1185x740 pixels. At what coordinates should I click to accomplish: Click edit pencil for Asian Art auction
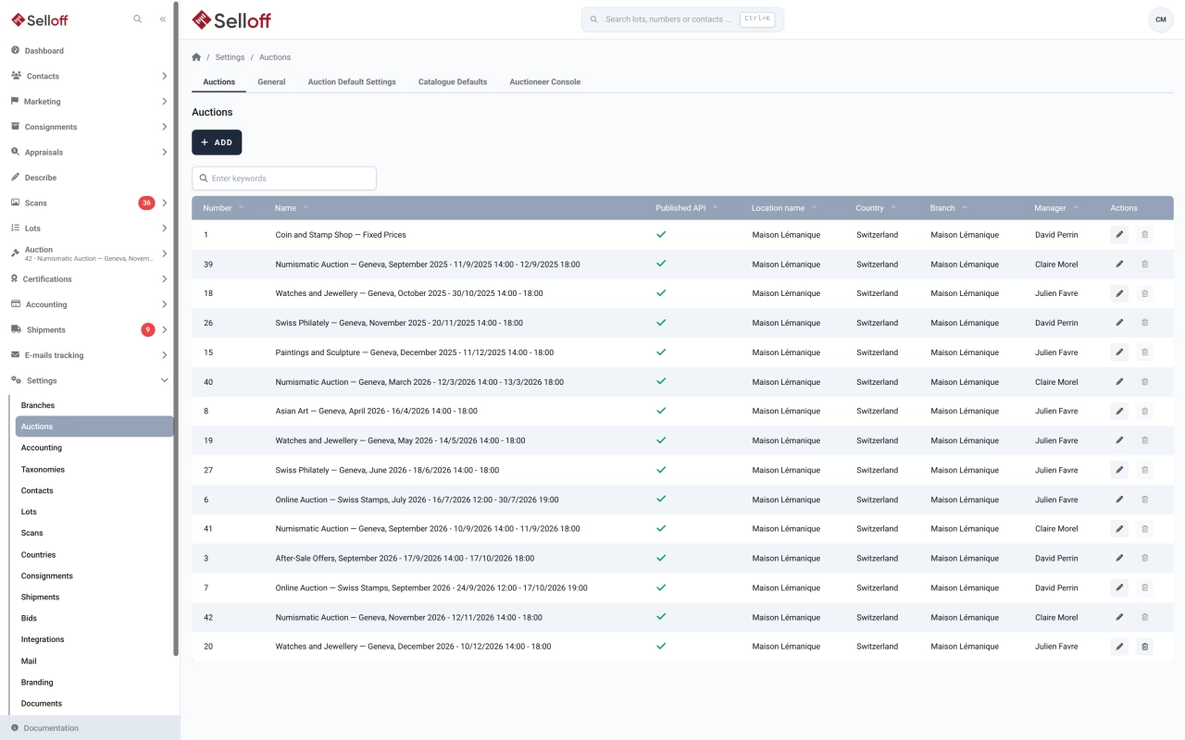point(1119,411)
